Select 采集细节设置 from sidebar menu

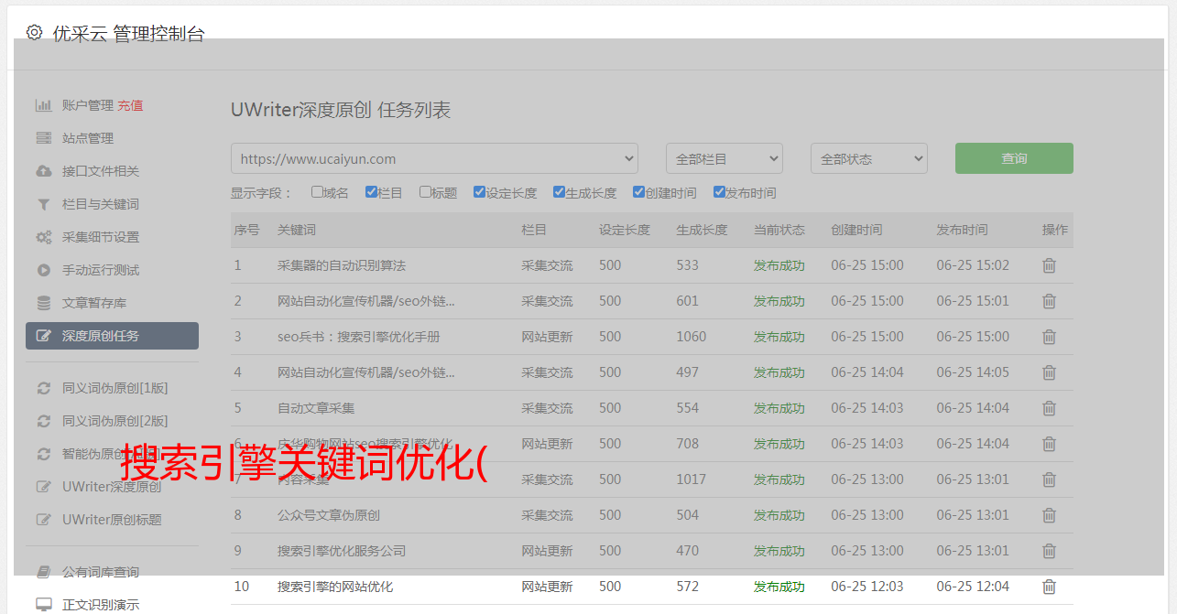[101, 237]
